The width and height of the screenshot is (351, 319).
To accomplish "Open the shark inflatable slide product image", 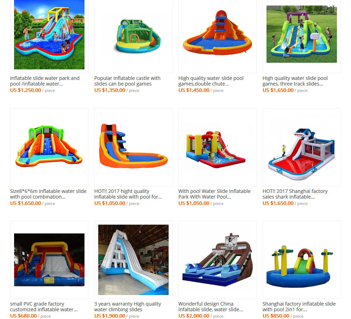I will (x=301, y=147).
